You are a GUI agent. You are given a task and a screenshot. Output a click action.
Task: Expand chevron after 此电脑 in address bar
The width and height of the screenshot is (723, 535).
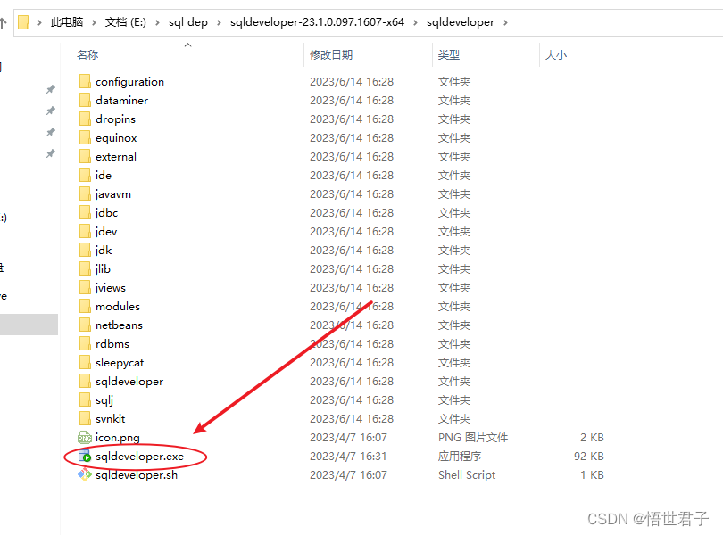(x=94, y=22)
